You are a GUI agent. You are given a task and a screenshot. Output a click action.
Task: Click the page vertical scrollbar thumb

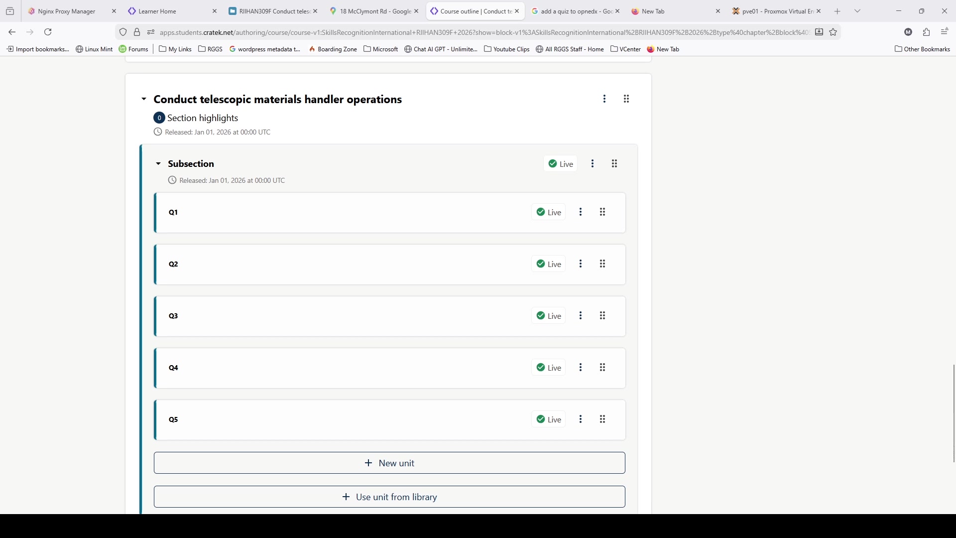(954, 413)
